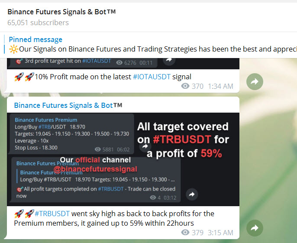Click the 65,051 subscribers count

click(x=38, y=23)
